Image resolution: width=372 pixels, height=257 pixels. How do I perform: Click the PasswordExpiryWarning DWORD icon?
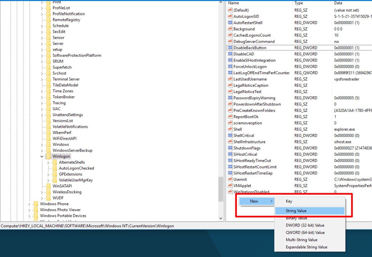230,98
